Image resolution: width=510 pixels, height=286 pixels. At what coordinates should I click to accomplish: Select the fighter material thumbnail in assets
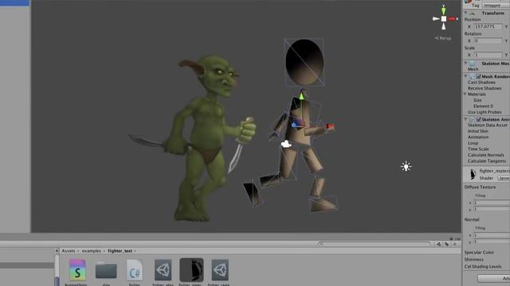191,270
